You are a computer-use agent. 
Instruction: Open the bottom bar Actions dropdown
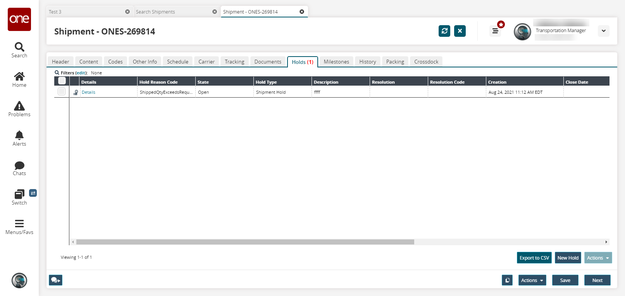pyautogui.click(x=532, y=280)
